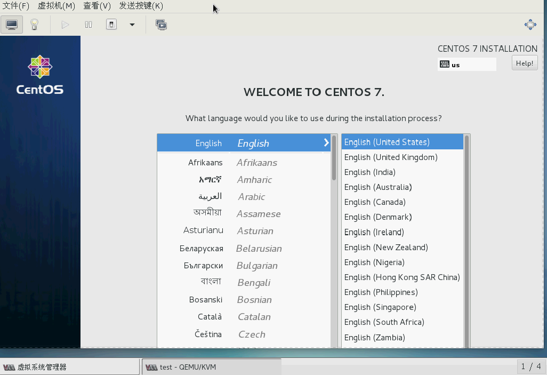547x375 pixels.
Task: Select Afrikaans language row
Action: pos(244,162)
